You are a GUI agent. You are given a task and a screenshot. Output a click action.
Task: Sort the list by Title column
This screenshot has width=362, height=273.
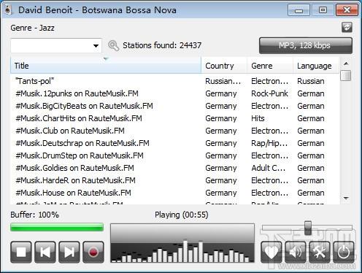tap(106, 66)
